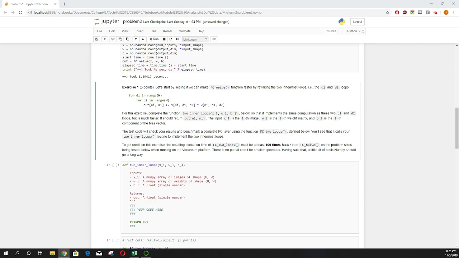Screen dimensions: 459x258
Task: Cut selected cells with scissors icon
Action: [113, 39]
